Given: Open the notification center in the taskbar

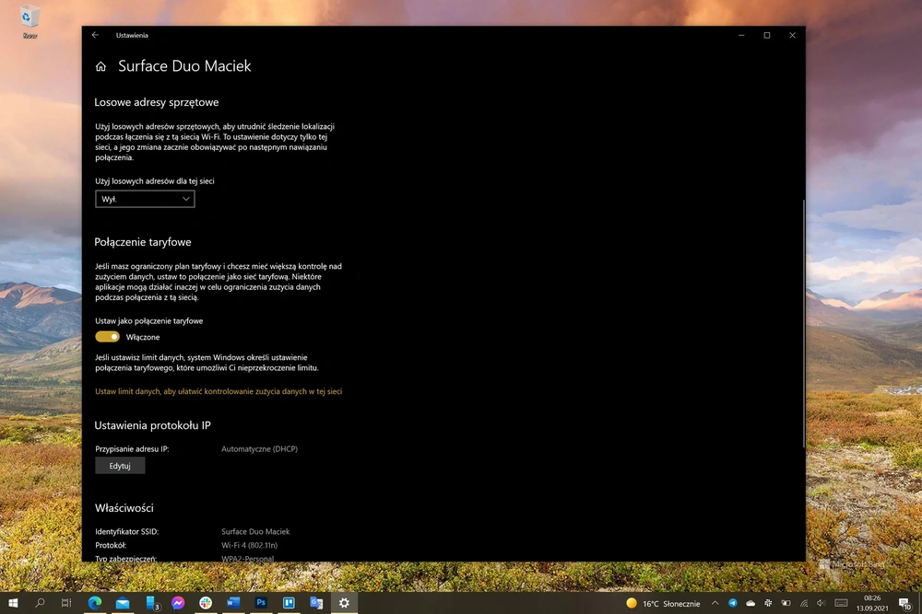Looking at the screenshot, I should pos(905,603).
